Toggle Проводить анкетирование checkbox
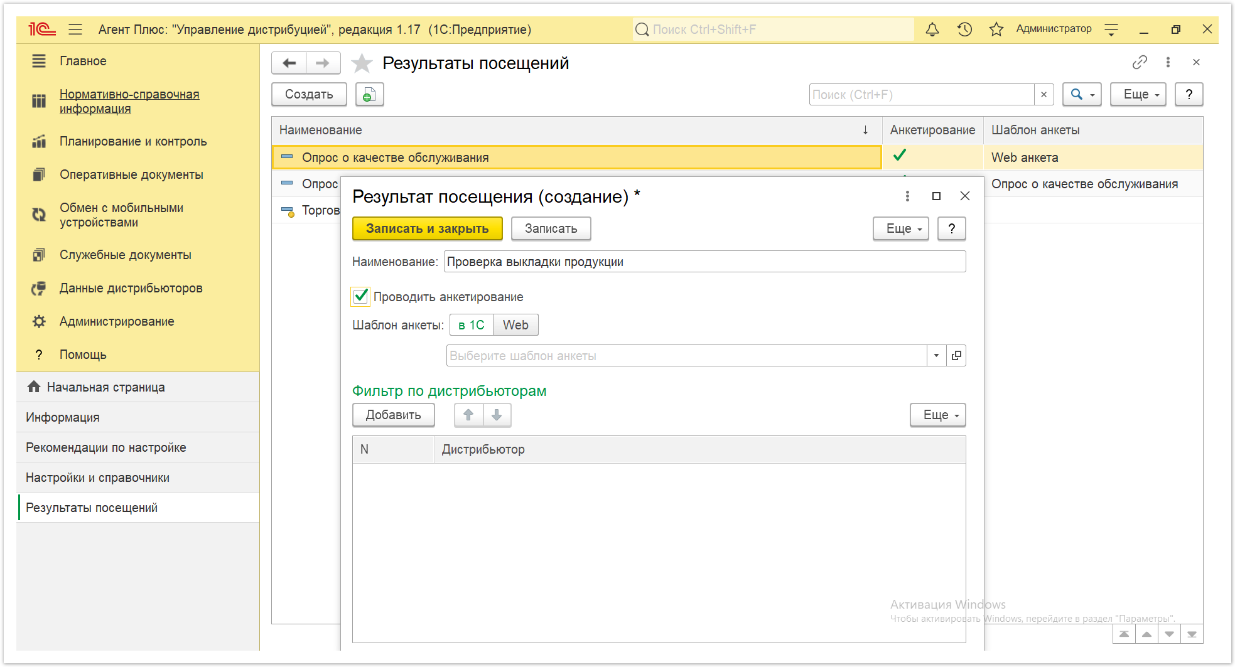This screenshot has height=667, width=1235. 360,296
